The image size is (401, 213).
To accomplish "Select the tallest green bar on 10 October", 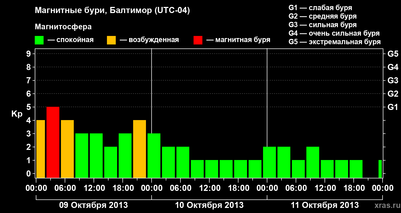I will point(154,155).
